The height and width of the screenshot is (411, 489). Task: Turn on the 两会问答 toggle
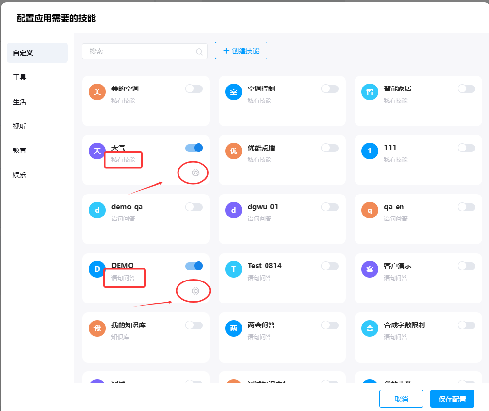click(x=330, y=325)
